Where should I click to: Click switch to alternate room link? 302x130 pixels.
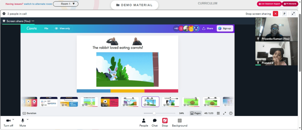[38, 4]
